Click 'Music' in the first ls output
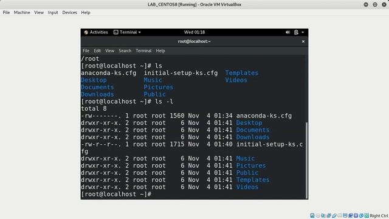The image size is (389, 219). (x=153, y=80)
